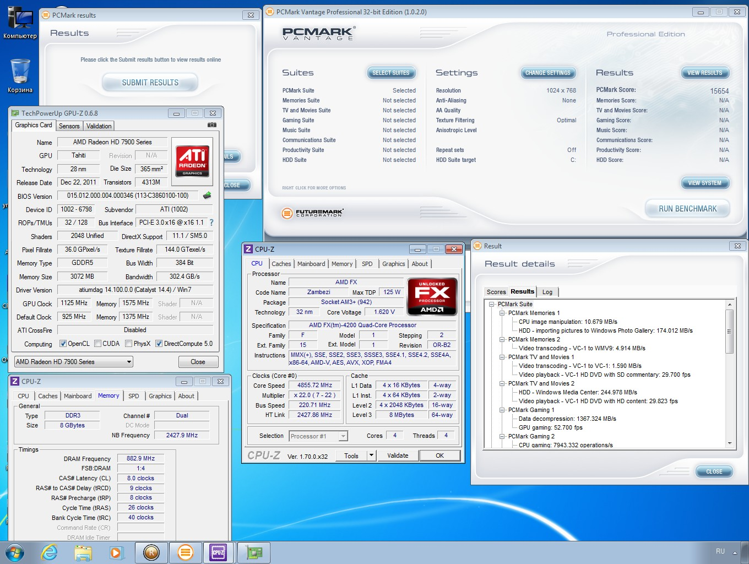Screen dimensions: 749x564
Task: Open the CPU-Z Tools dropdown arrow
Action: (x=371, y=455)
